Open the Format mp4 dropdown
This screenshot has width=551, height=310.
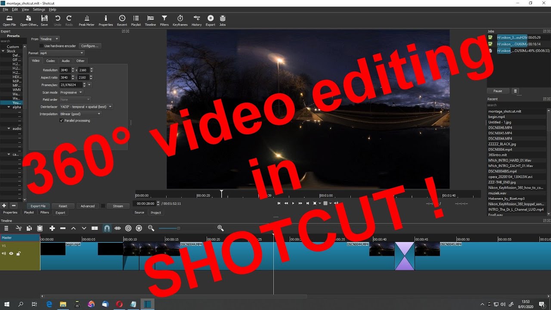[62, 53]
